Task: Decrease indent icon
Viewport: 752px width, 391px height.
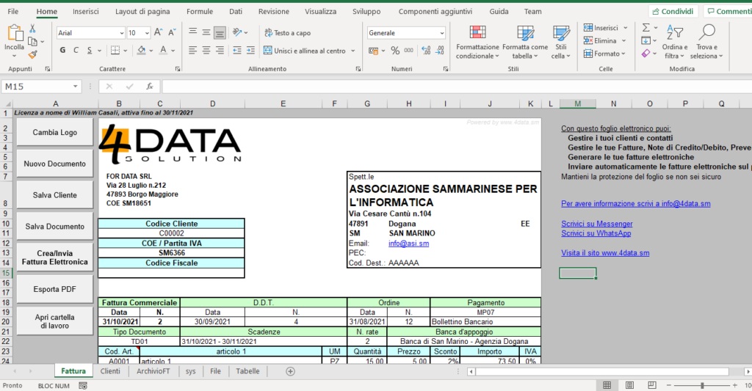Action: (237, 50)
